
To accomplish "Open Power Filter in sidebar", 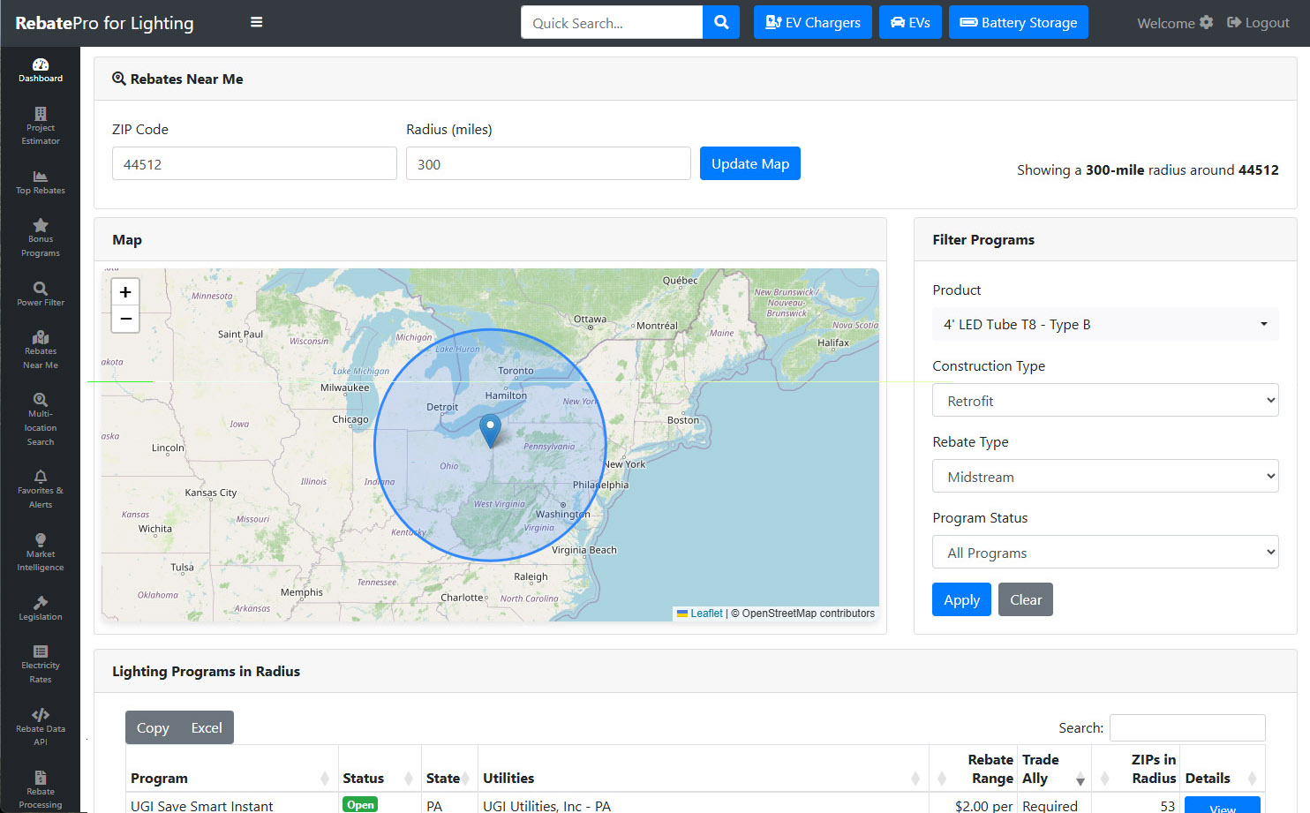I will (x=41, y=294).
